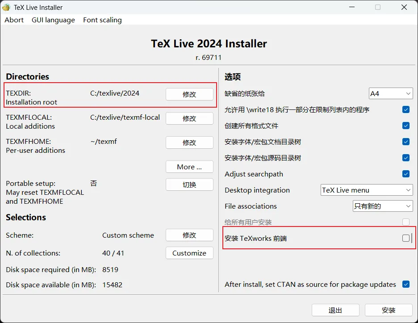The height and width of the screenshot is (323, 418).
Task: Open File associations 只有新的 dropdown
Action: [383, 206]
